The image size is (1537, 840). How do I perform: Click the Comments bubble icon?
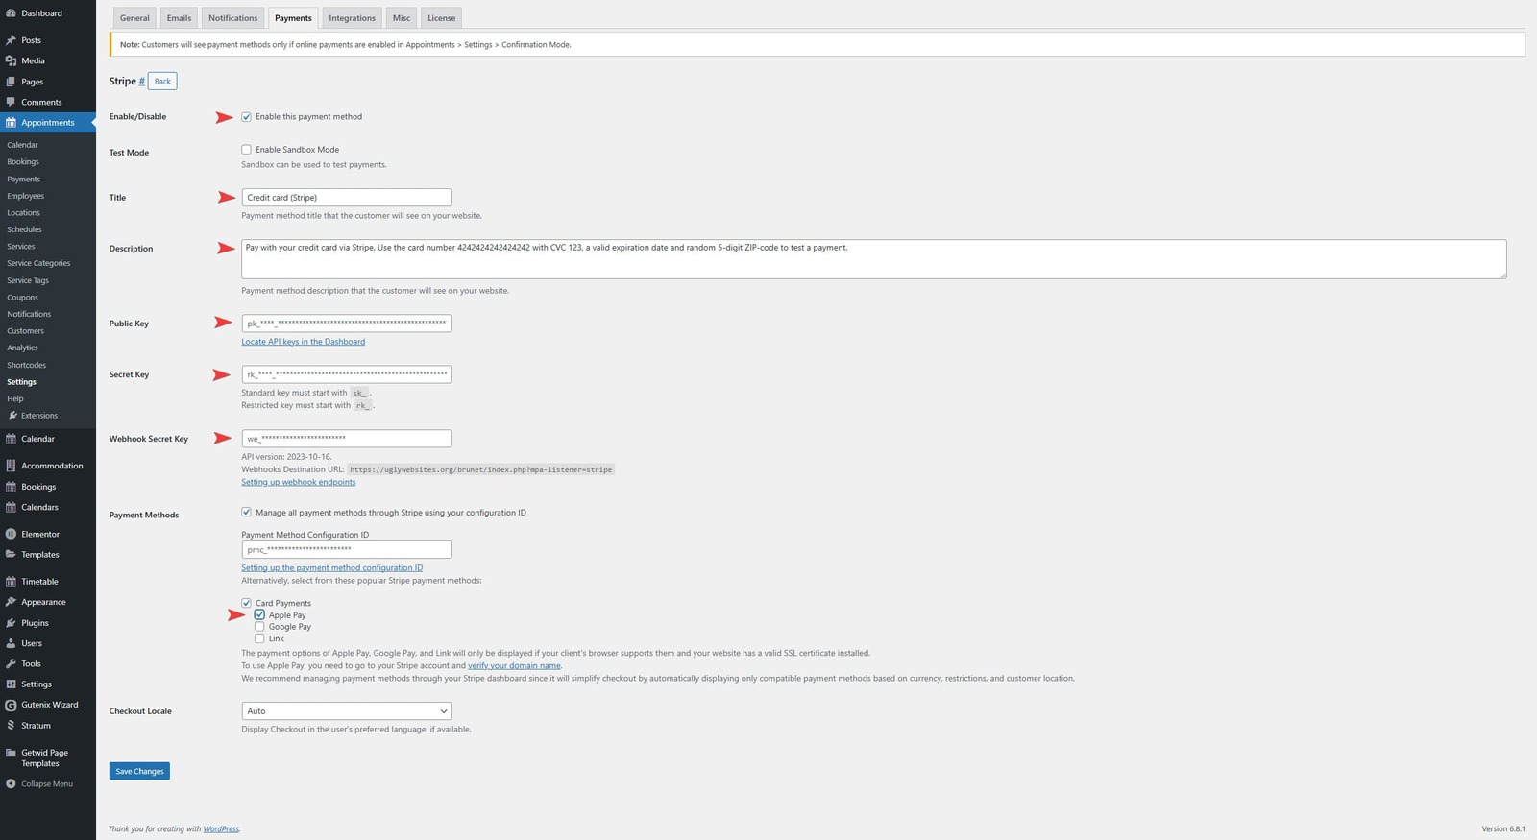pyautogui.click(x=11, y=102)
